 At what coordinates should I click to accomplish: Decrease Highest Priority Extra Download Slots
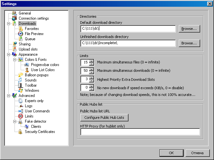coord(92,81)
